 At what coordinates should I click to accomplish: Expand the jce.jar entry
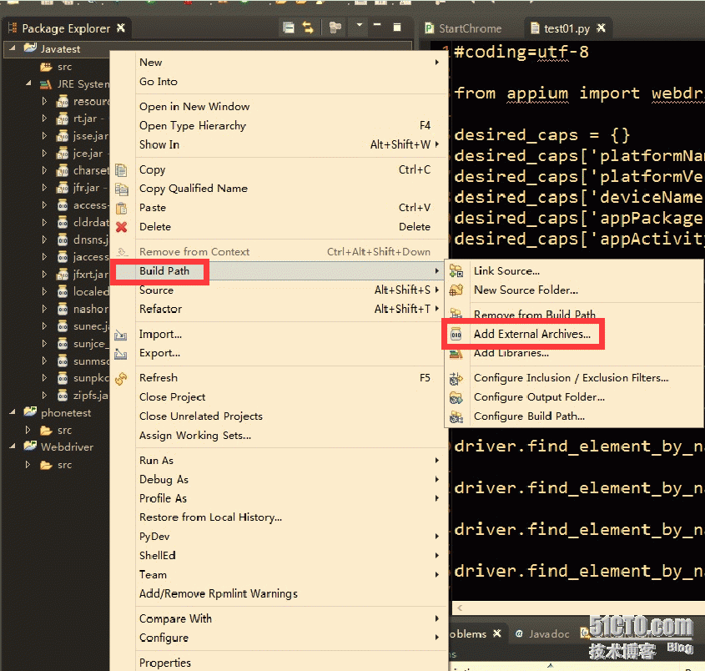tap(44, 153)
